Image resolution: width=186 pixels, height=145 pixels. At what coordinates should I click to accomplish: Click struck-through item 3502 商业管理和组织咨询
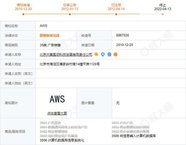coord(130,127)
